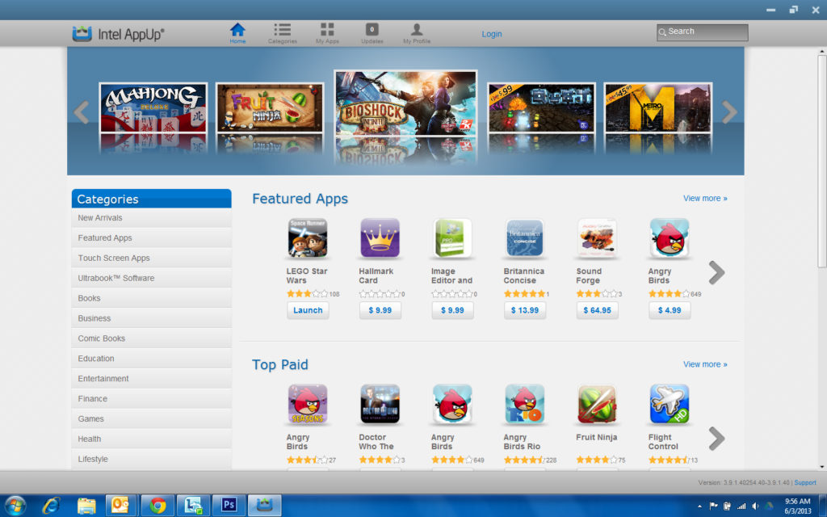
Task: Open the Angry Birds Rio app icon
Action: [524, 405]
